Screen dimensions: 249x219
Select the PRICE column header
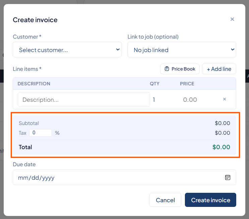click(x=187, y=84)
